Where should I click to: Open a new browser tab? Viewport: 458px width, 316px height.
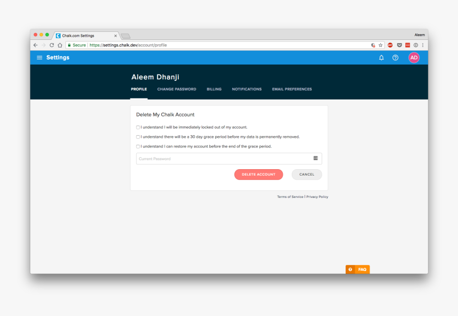coord(126,36)
